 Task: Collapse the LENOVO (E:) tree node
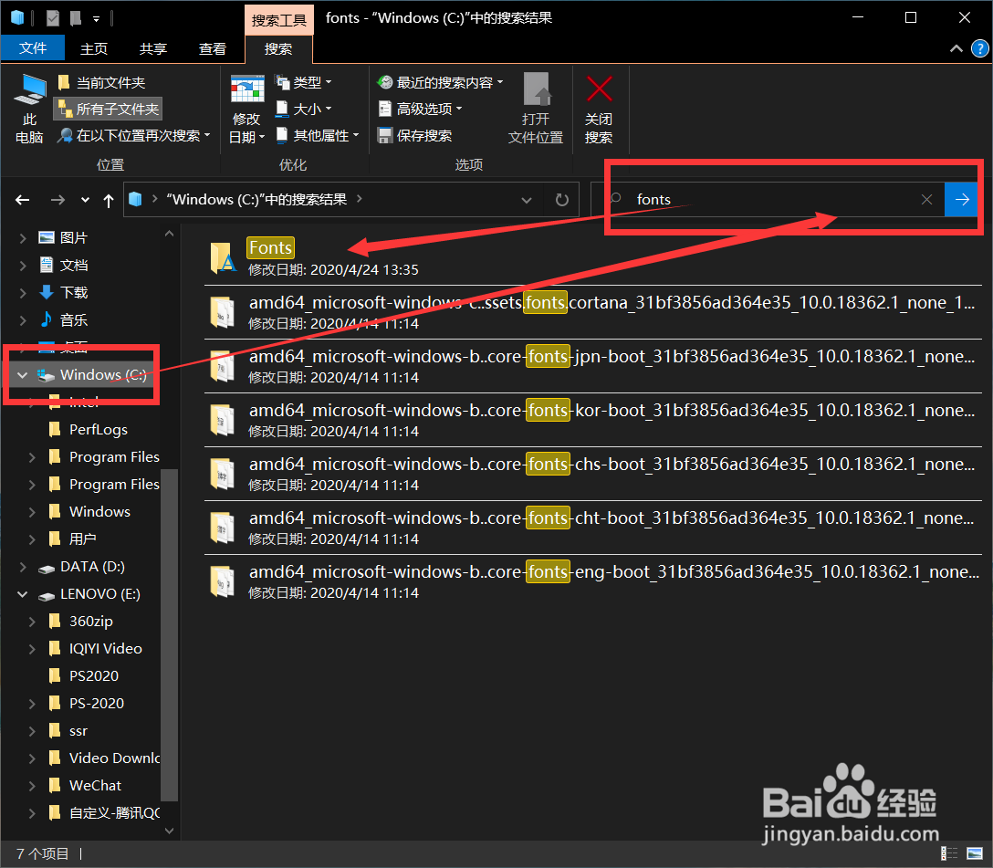click(x=22, y=594)
